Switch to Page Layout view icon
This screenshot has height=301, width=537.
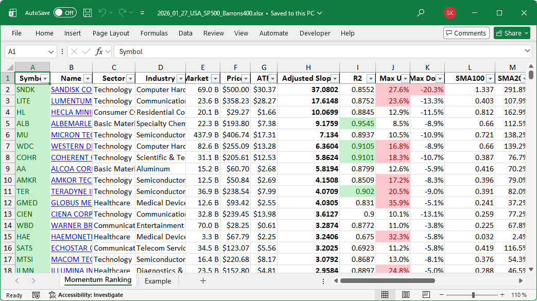(x=406, y=295)
